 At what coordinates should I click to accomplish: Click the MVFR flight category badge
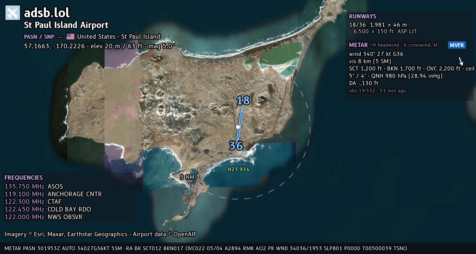click(x=457, y=45)
